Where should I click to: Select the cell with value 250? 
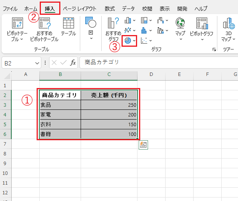(109, 105)
